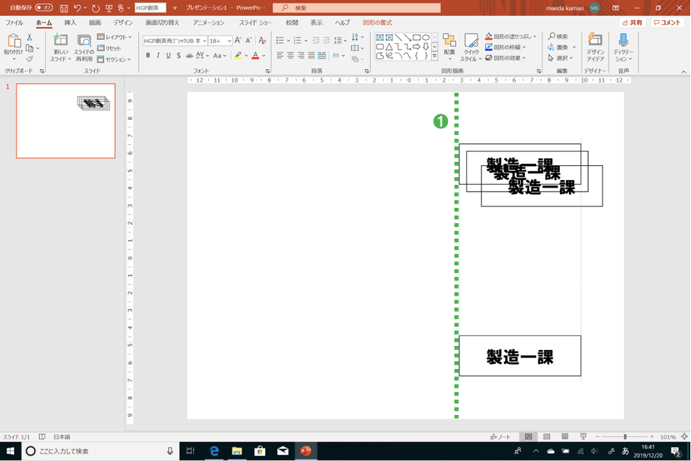Open Quick Styles (クイックスタイル)
This screenshot has width=691, height=461.
click(471, 47)
